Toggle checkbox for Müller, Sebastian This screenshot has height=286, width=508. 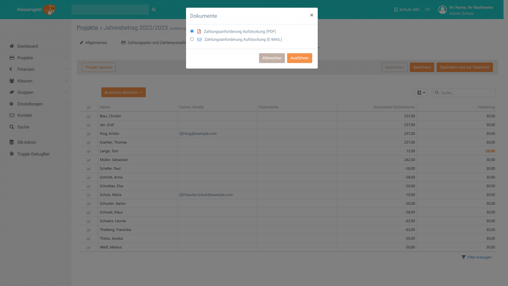click(x=89, y=160)
